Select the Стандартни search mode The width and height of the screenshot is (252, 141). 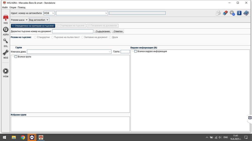[x=35, y=37]
